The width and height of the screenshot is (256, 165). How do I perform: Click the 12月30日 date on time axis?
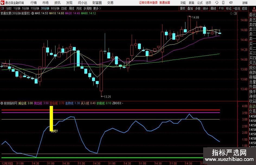pyautogui.click(x=7, y=163)
